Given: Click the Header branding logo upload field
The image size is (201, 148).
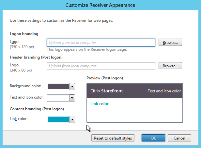Looking at the screenshot, I should coord(101,66).
